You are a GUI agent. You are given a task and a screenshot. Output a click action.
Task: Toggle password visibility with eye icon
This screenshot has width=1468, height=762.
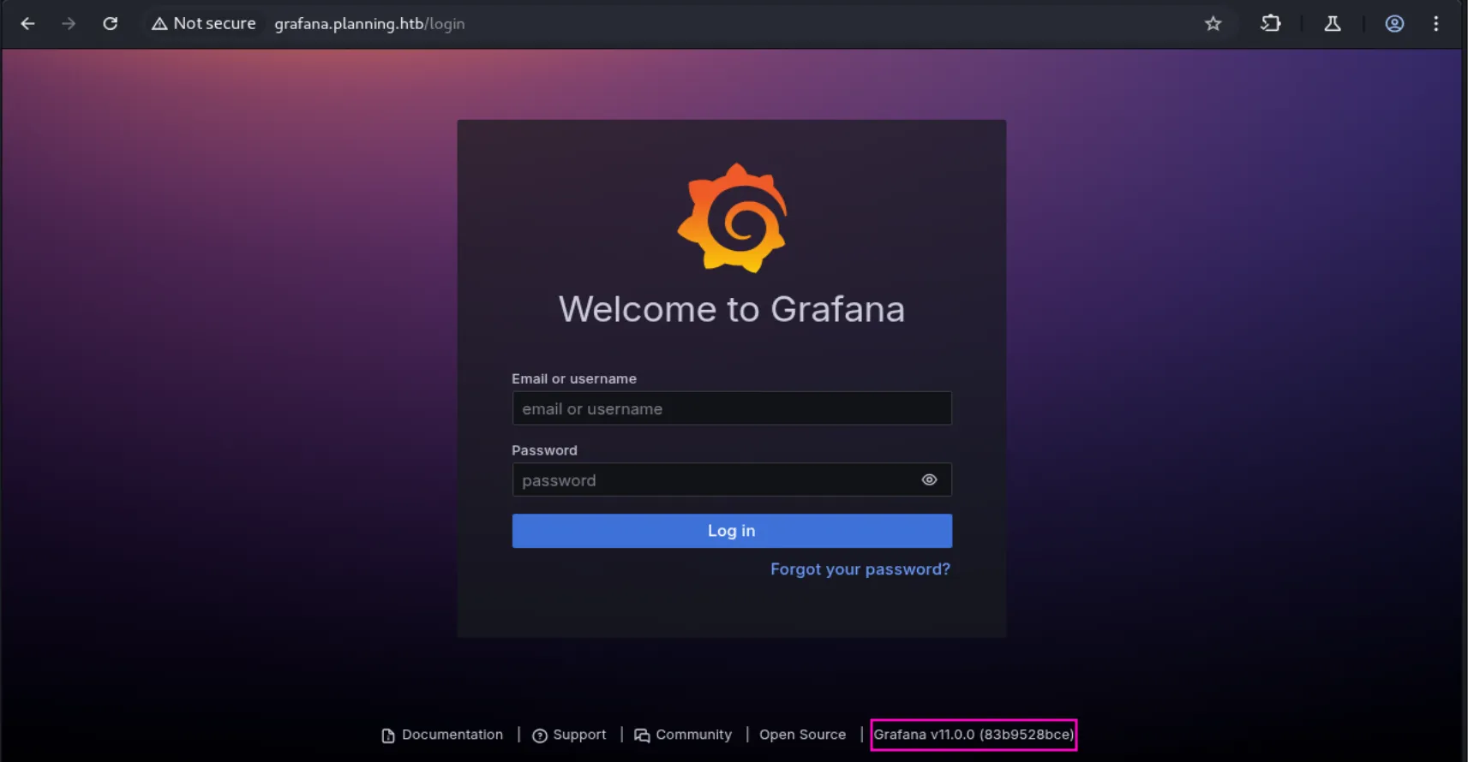[929, 480]
